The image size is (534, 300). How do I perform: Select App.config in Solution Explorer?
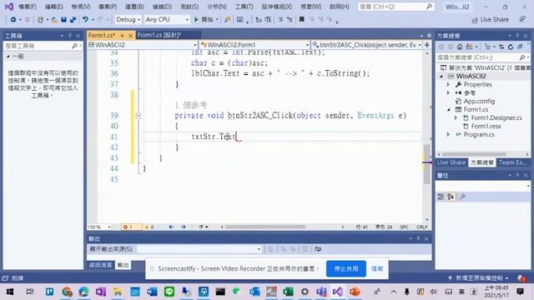[479, 102]
